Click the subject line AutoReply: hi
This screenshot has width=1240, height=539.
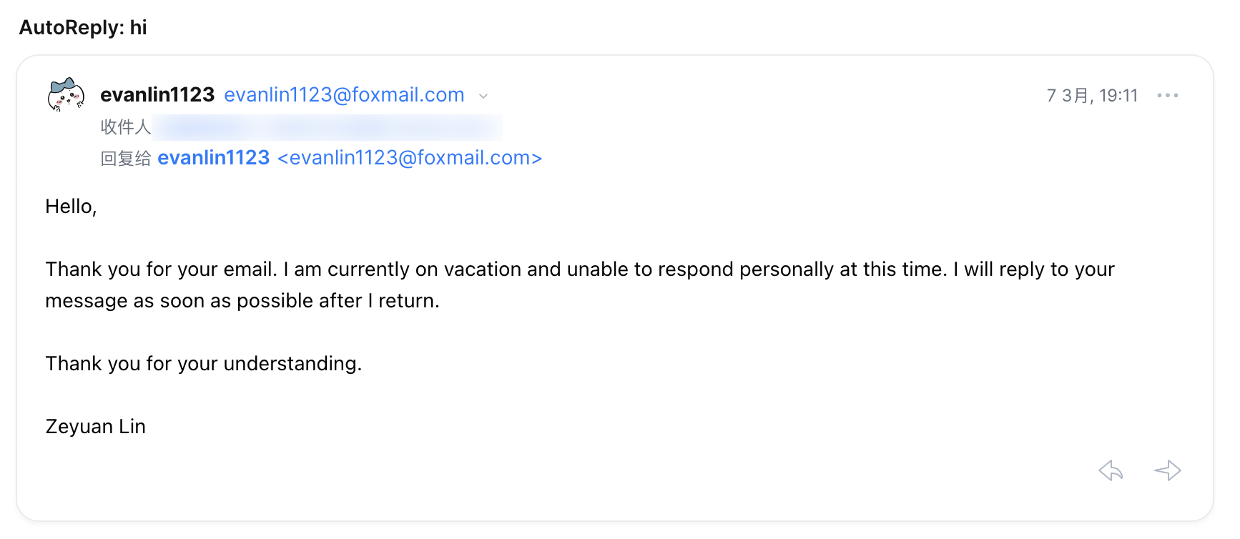[x=83, y=28]
